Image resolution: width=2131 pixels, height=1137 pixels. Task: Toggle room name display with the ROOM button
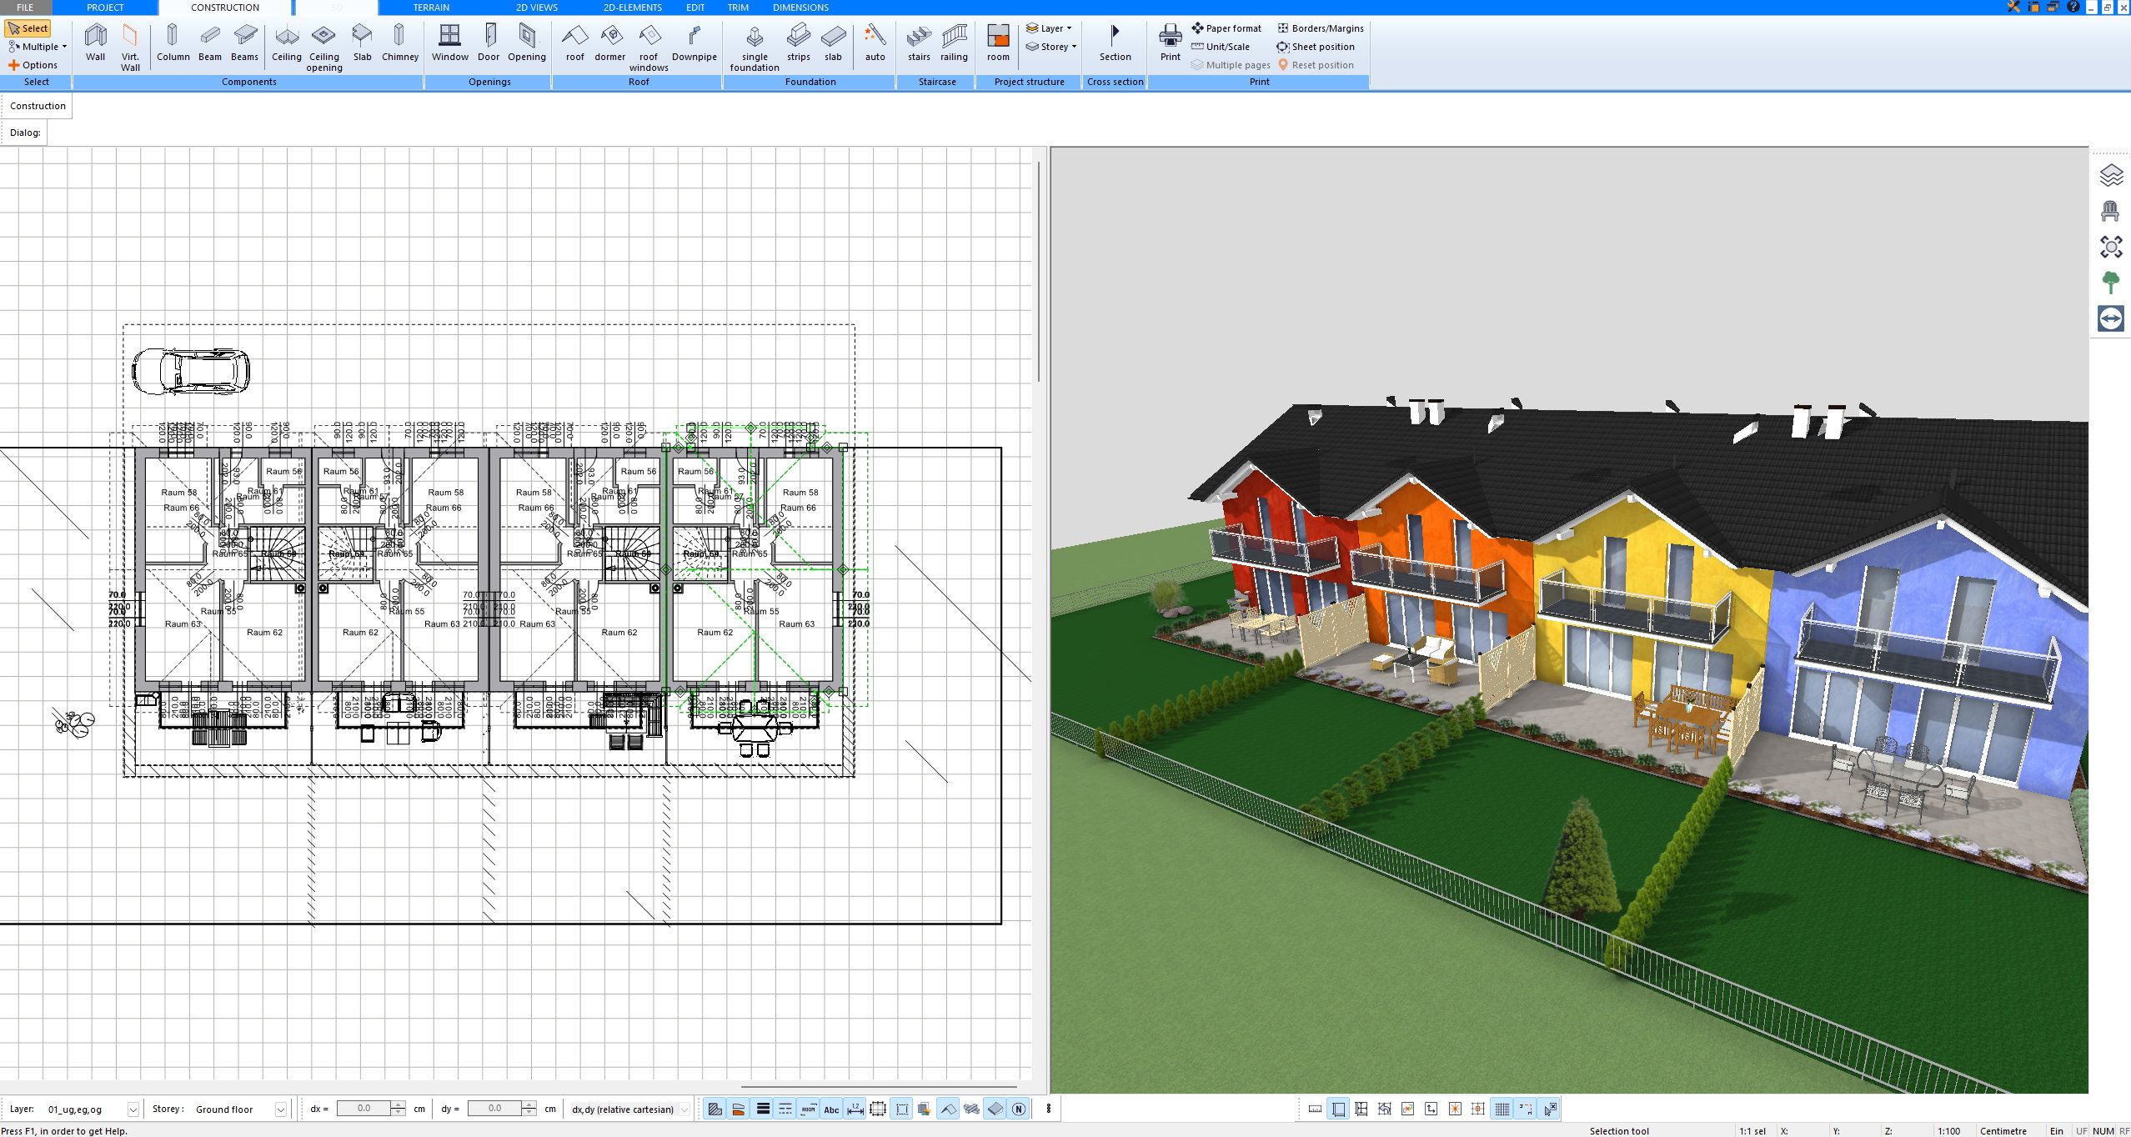pos(808,1109)
